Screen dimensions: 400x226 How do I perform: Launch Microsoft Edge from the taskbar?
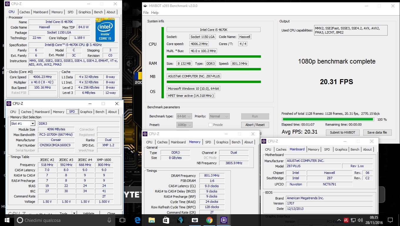pos(137,220)
